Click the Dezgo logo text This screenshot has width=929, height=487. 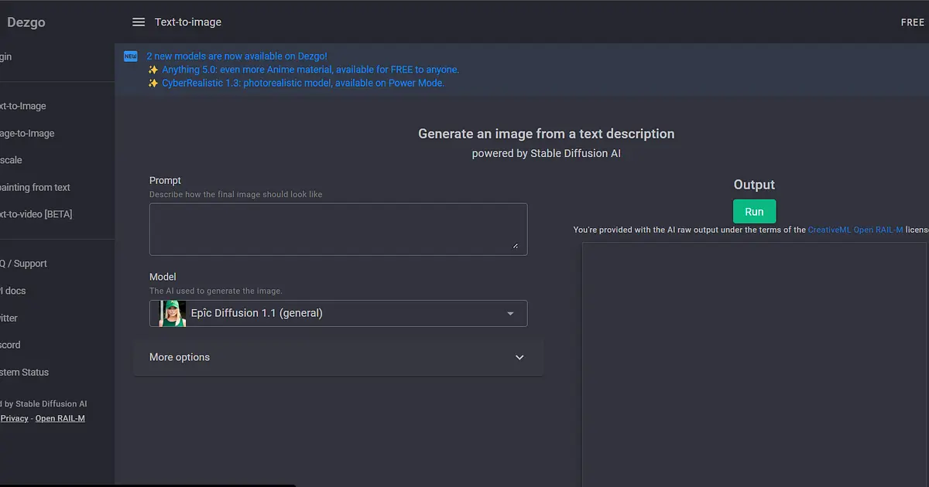coord(26,22)
